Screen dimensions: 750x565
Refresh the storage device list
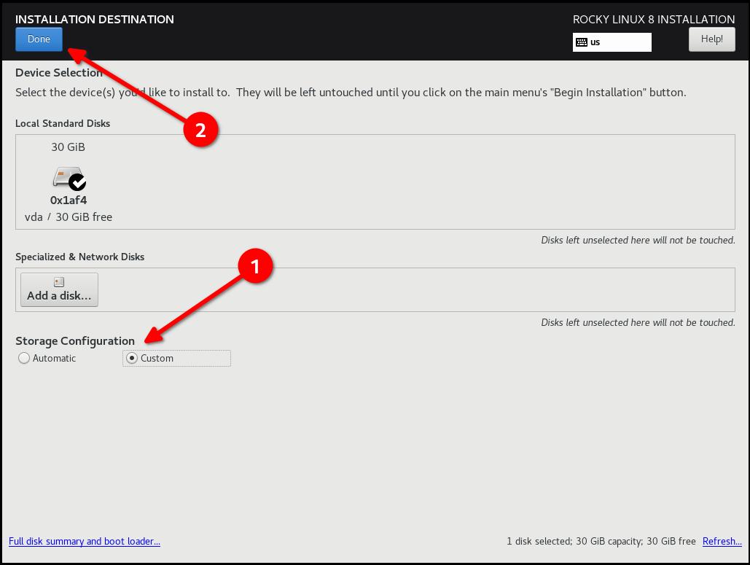coord(722,541)
